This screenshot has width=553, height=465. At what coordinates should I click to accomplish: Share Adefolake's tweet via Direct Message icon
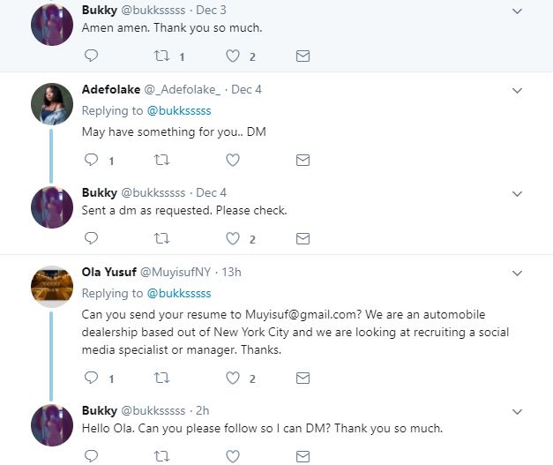[x=303, y=161]
